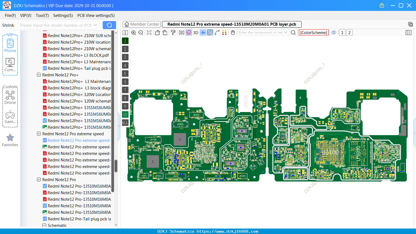This screenshot has height=234, width=416.
Task: Show PCB layer 1
Action: pos(125,41)
